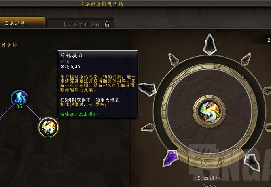Screen dimensions: 271x187
Task: Click the padlock icon on the locked tab
Action: (x=107, y=25)
